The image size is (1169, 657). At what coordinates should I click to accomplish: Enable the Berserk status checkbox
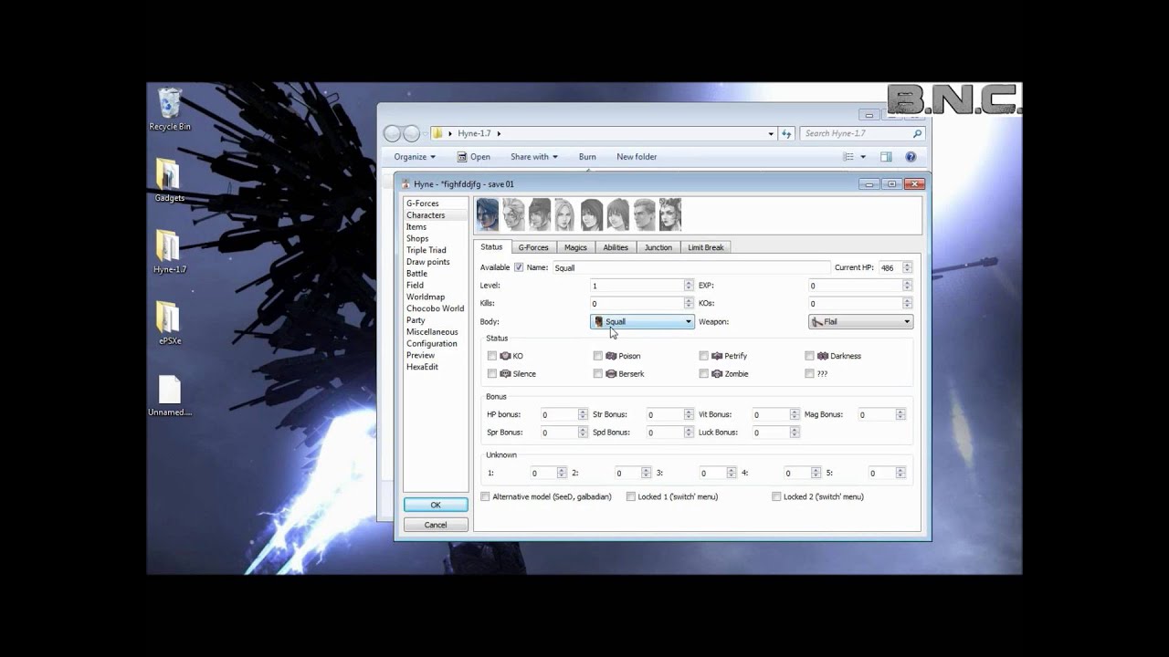point(598,374)
